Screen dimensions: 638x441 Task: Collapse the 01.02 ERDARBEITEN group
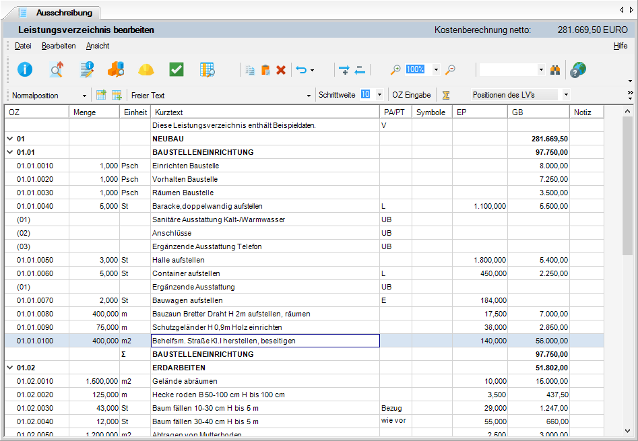pyautogui.click(x=10, y=368)
